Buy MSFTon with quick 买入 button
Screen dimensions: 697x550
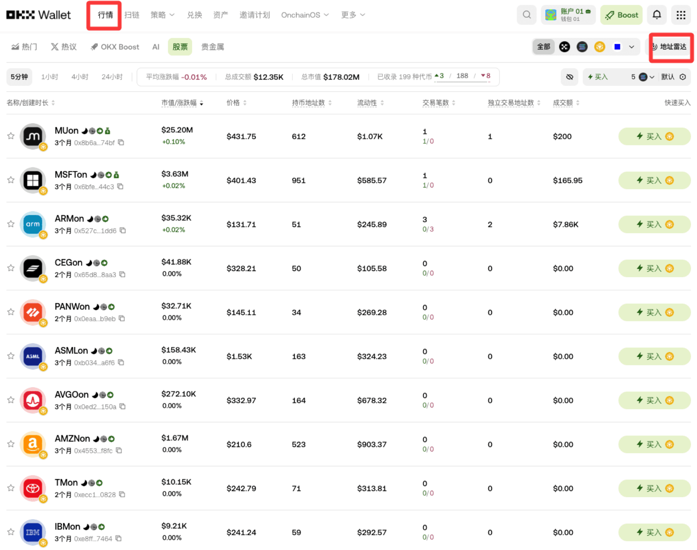pyautogui.click(x=654, y=180)
